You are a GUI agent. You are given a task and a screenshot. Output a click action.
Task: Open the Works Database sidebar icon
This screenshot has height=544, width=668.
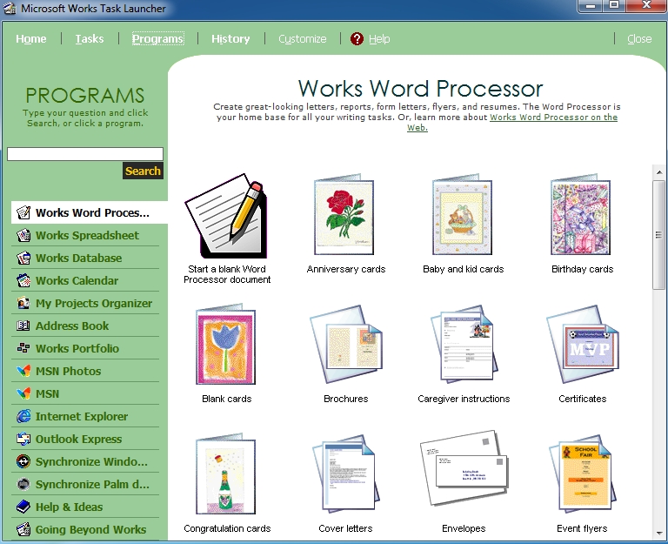tap(23, 259)
